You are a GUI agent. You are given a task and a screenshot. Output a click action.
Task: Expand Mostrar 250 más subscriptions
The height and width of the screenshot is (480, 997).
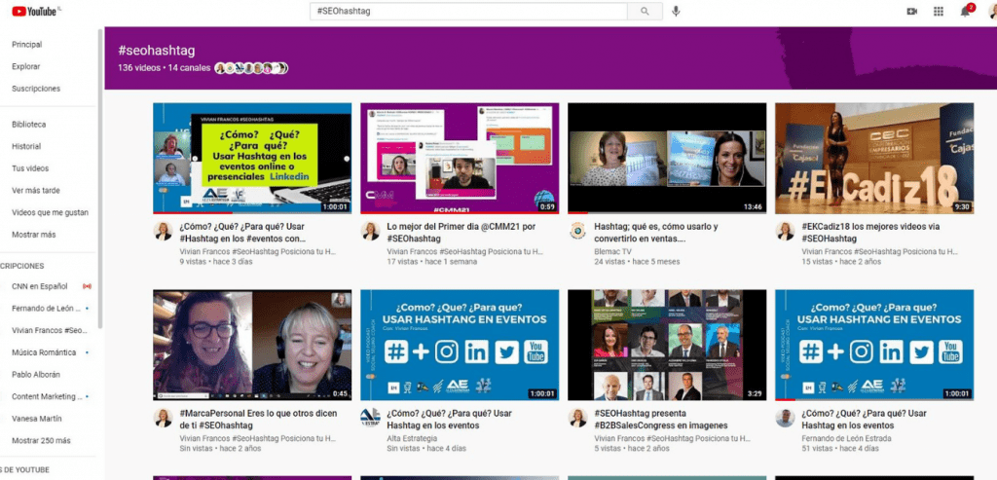click(x=41, y=441)
